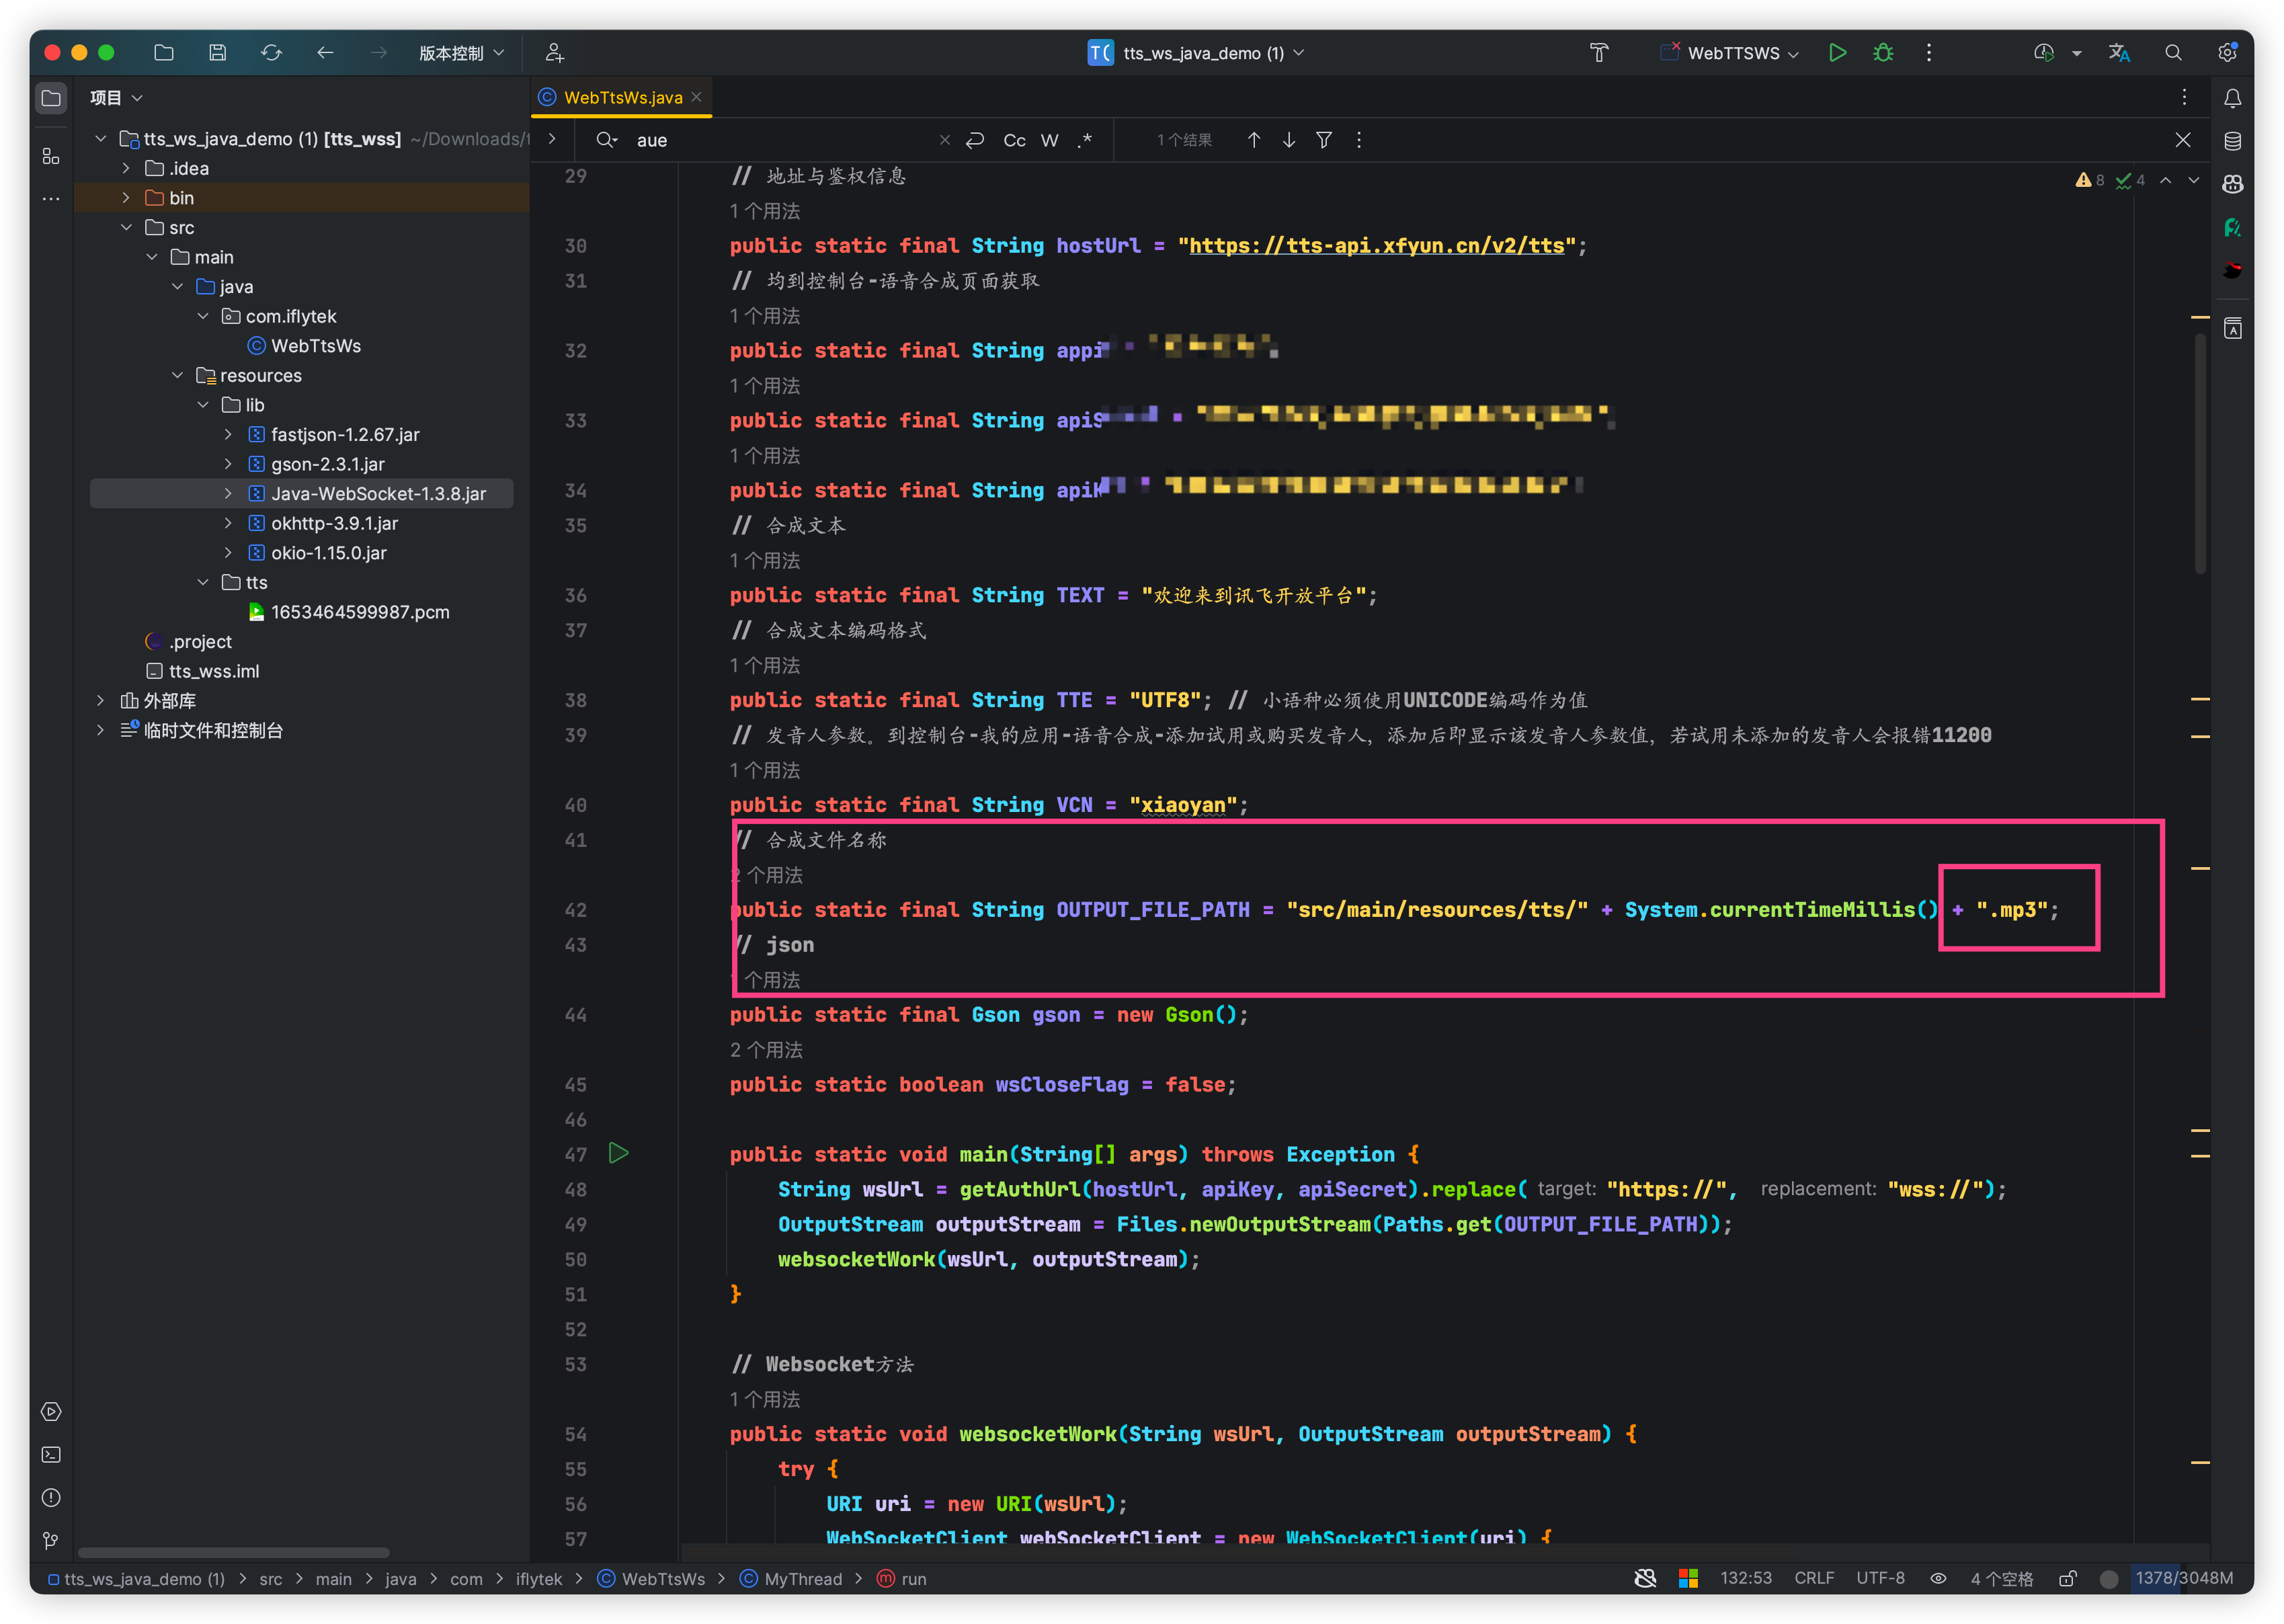Open the Git tool window icon

point(51,1541)
